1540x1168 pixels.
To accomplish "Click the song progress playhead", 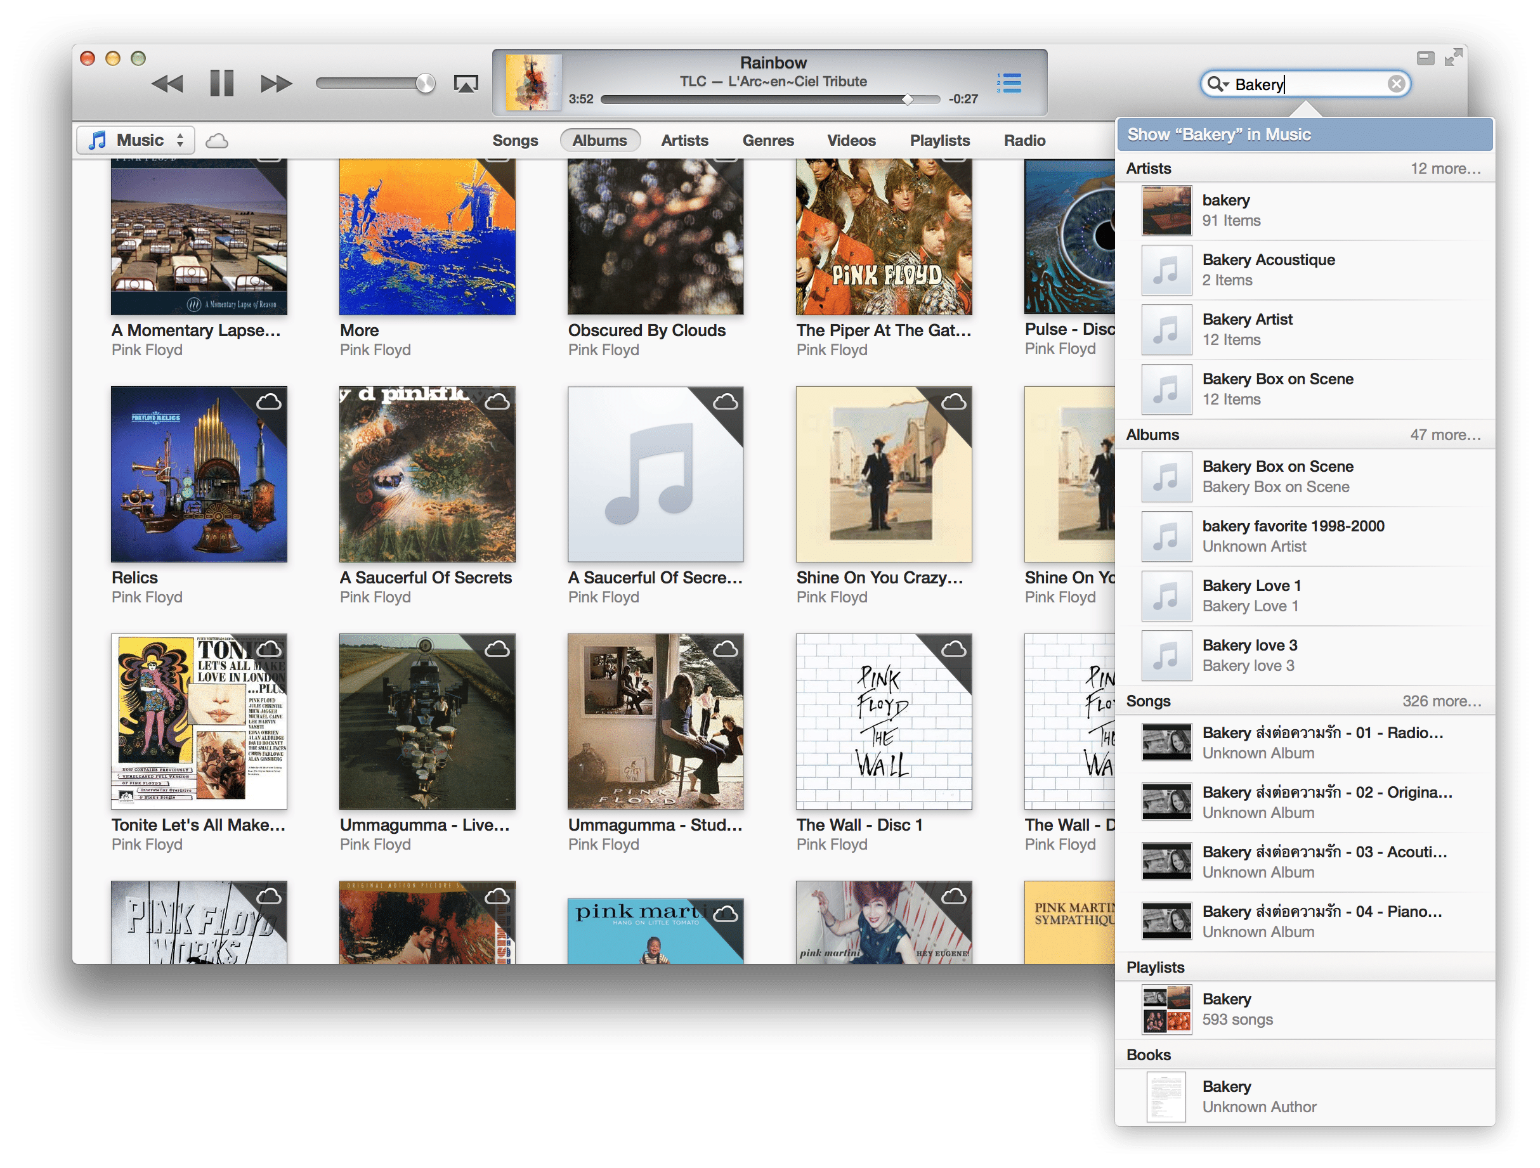I will point(907,100).
